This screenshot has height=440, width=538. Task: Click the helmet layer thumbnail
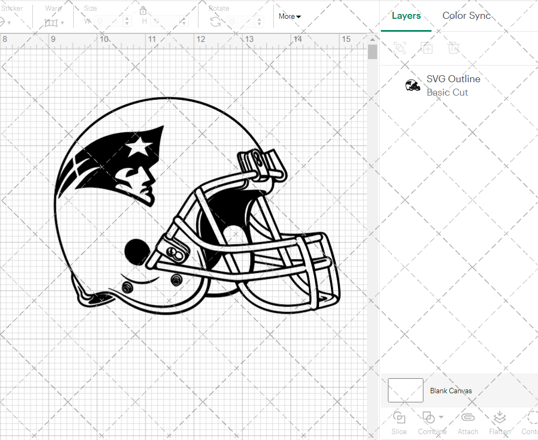coord(413,85)
